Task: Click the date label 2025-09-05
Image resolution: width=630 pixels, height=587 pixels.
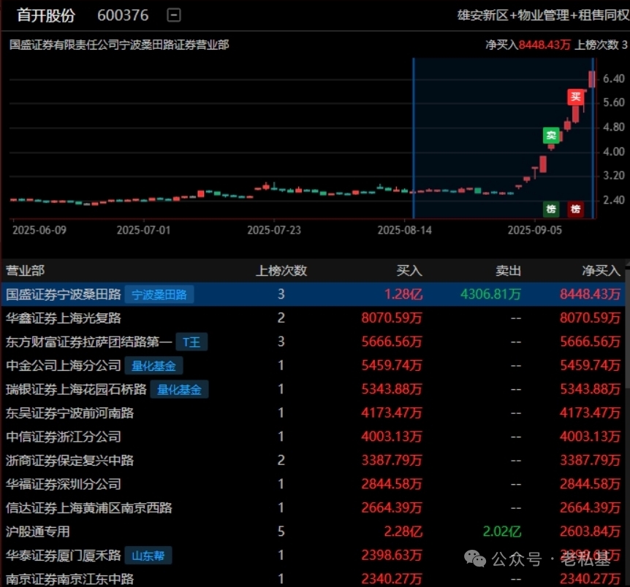Action: (535, 230)
